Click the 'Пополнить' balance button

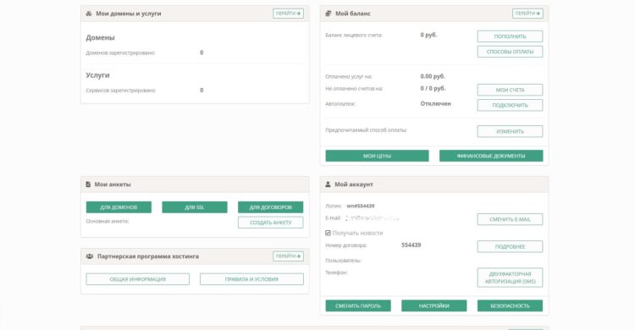[510, 36]
